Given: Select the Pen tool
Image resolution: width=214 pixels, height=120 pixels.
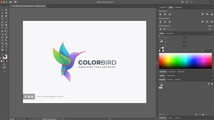Looking at the screenshot, I should pyautogui.click(x=2, y=16).
